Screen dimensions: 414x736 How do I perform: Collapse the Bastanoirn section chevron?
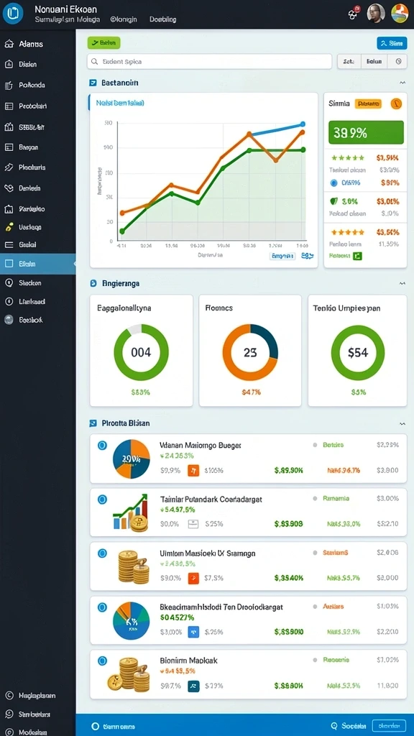402,83
